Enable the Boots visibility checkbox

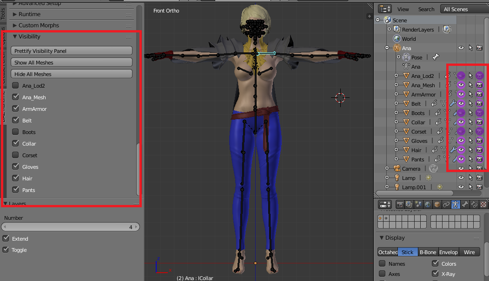[x=15, y=132]
